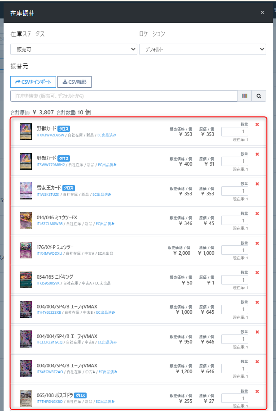Click quantity box for 065/108 ボスゴドラ
The image size is (276, 411).
pos(234,399)
